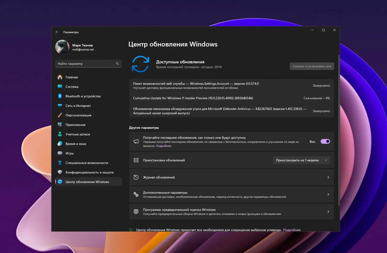The image size is (387, 253).
Task: Open Время и язык section
Action: (88, 144)
